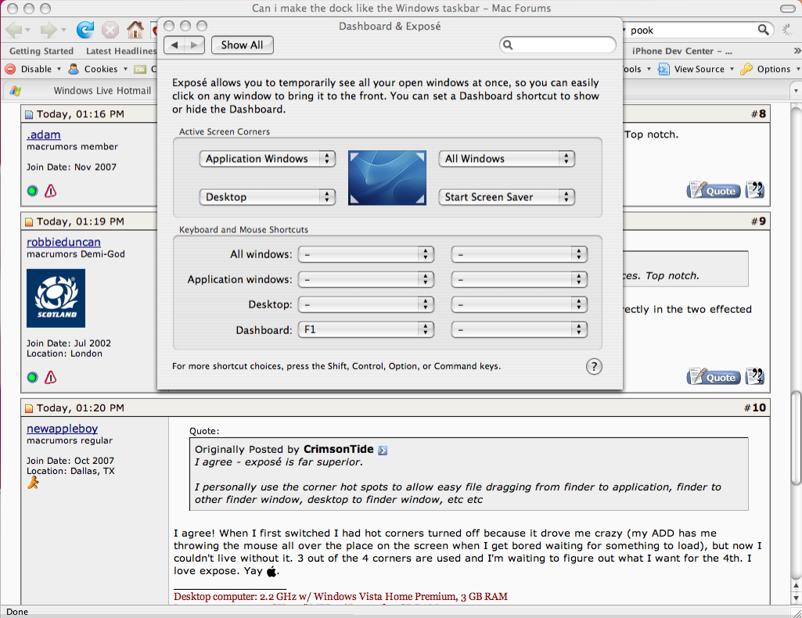This screenshot has width=802, height=618.
Task: Report .adam's post with warning triangle
Action: tap(50, 191)
